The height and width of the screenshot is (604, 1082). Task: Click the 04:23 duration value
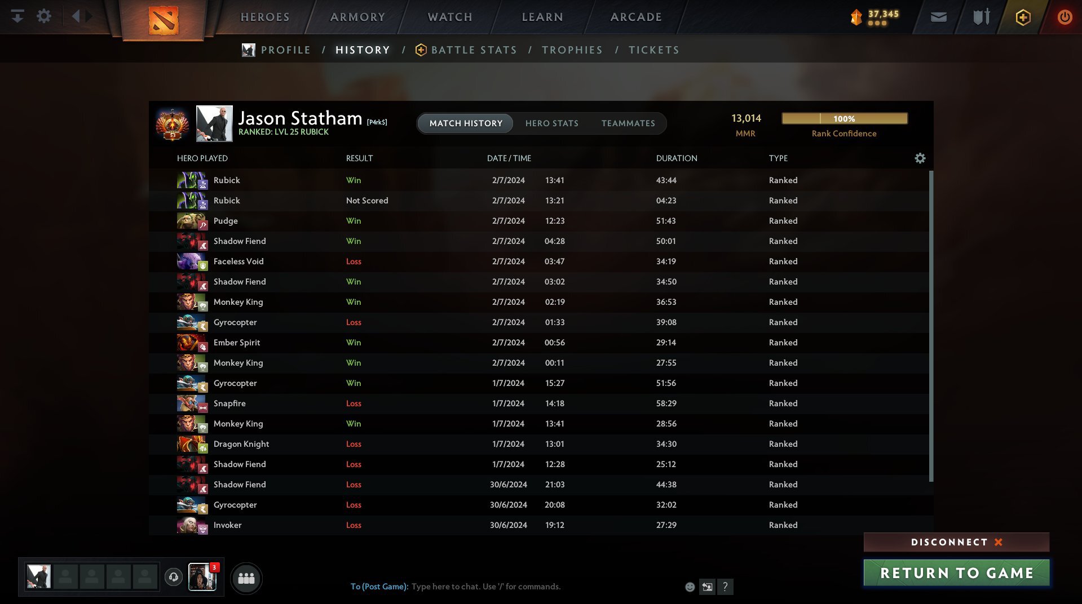[666, 201]
